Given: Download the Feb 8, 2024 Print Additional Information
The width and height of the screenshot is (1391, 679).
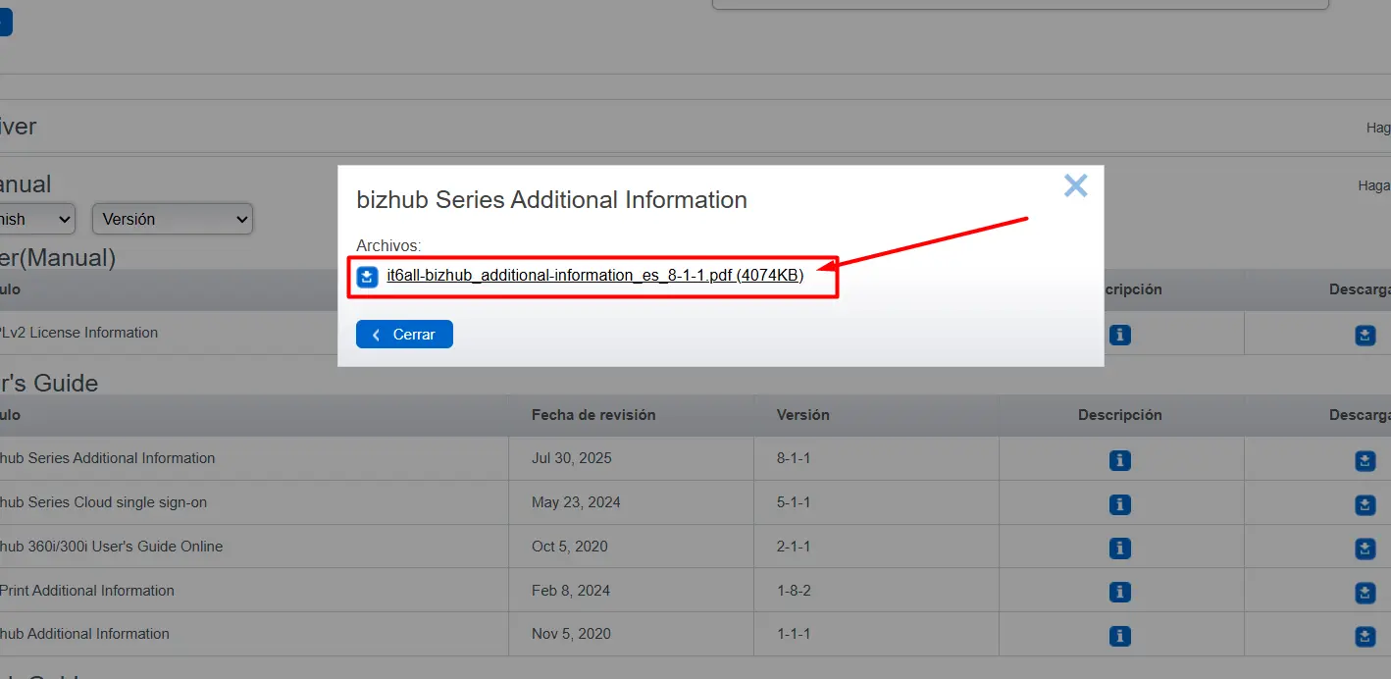Looking at the screenshot, I should [1365, 593].
